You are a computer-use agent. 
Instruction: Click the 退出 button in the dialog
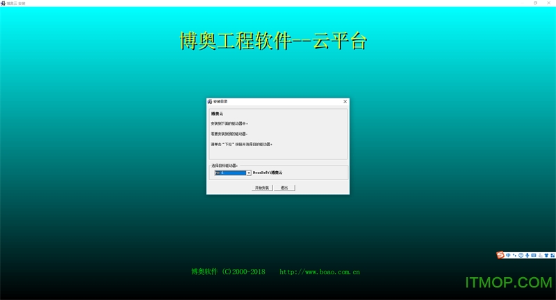(284, 188)
